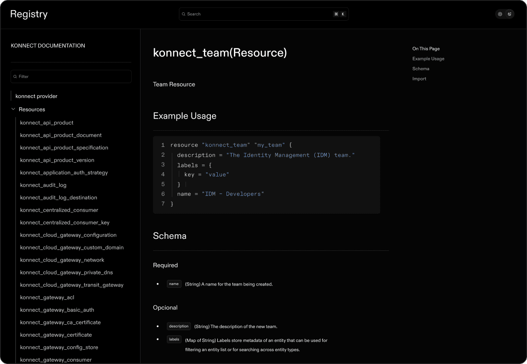
Task: Select konnect_api_product resource
Action: click(47, 123)
